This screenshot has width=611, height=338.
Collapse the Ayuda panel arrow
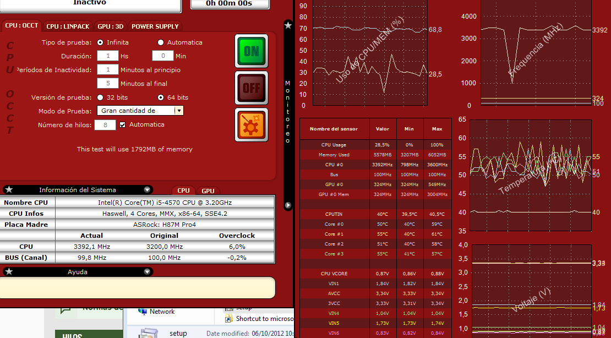click(147, 272)
